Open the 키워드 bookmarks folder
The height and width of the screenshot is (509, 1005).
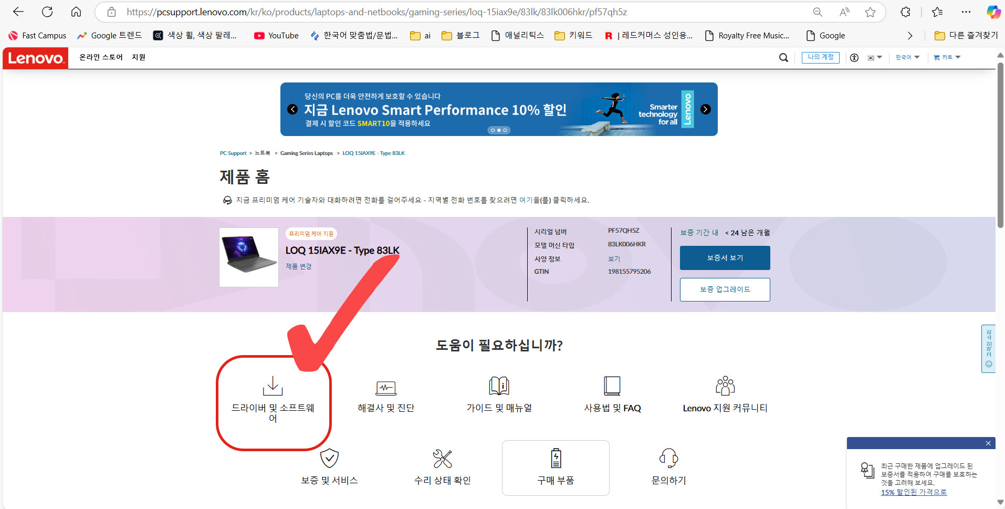tap(573, 36)
